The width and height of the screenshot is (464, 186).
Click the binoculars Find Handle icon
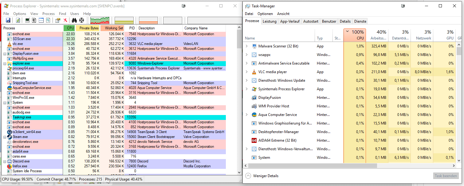click(x=74, y=20)
